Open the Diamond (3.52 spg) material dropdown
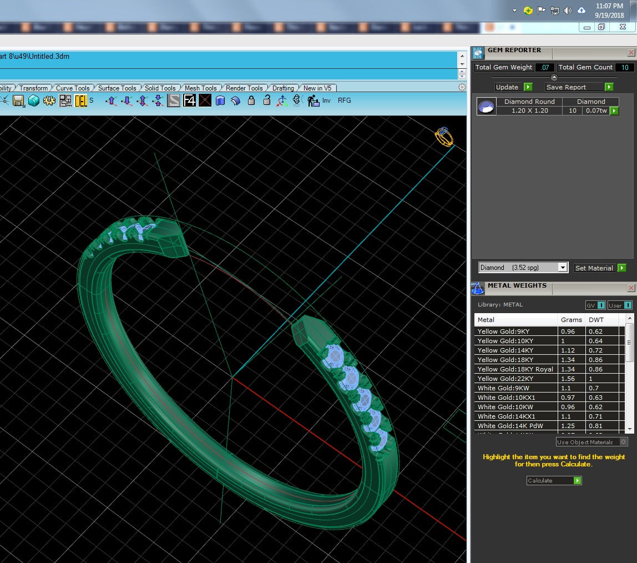 (523, 268)
